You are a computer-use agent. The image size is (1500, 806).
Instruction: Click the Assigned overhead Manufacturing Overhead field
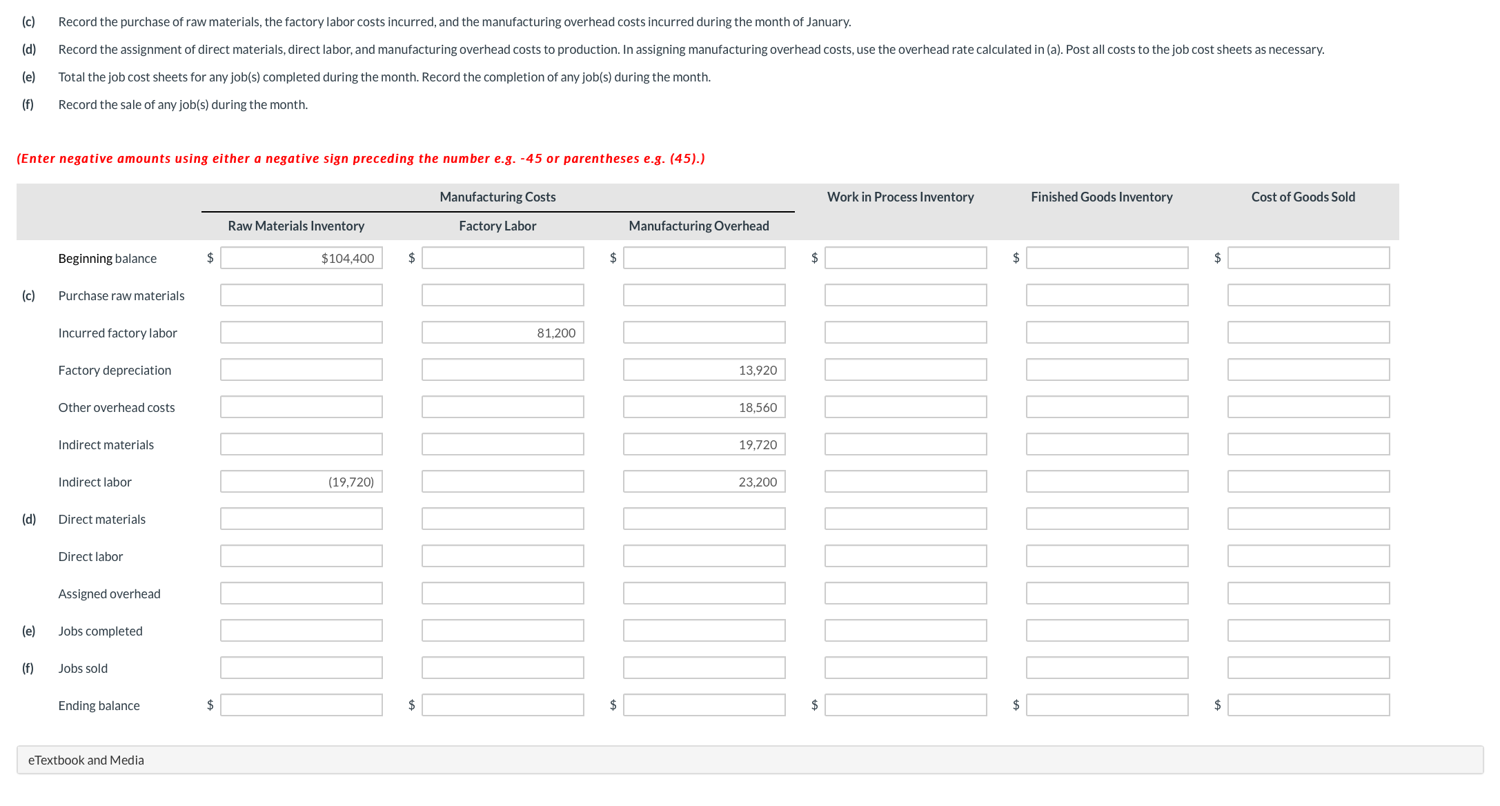(704, 593)
